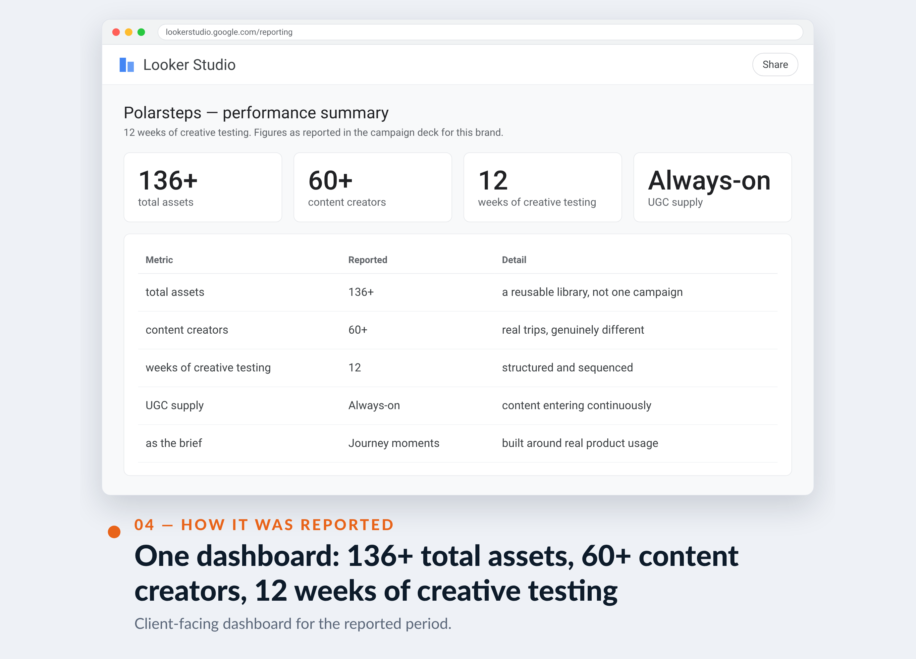
Task: Click the yellow minimize window dot
Action: (129, 32)
